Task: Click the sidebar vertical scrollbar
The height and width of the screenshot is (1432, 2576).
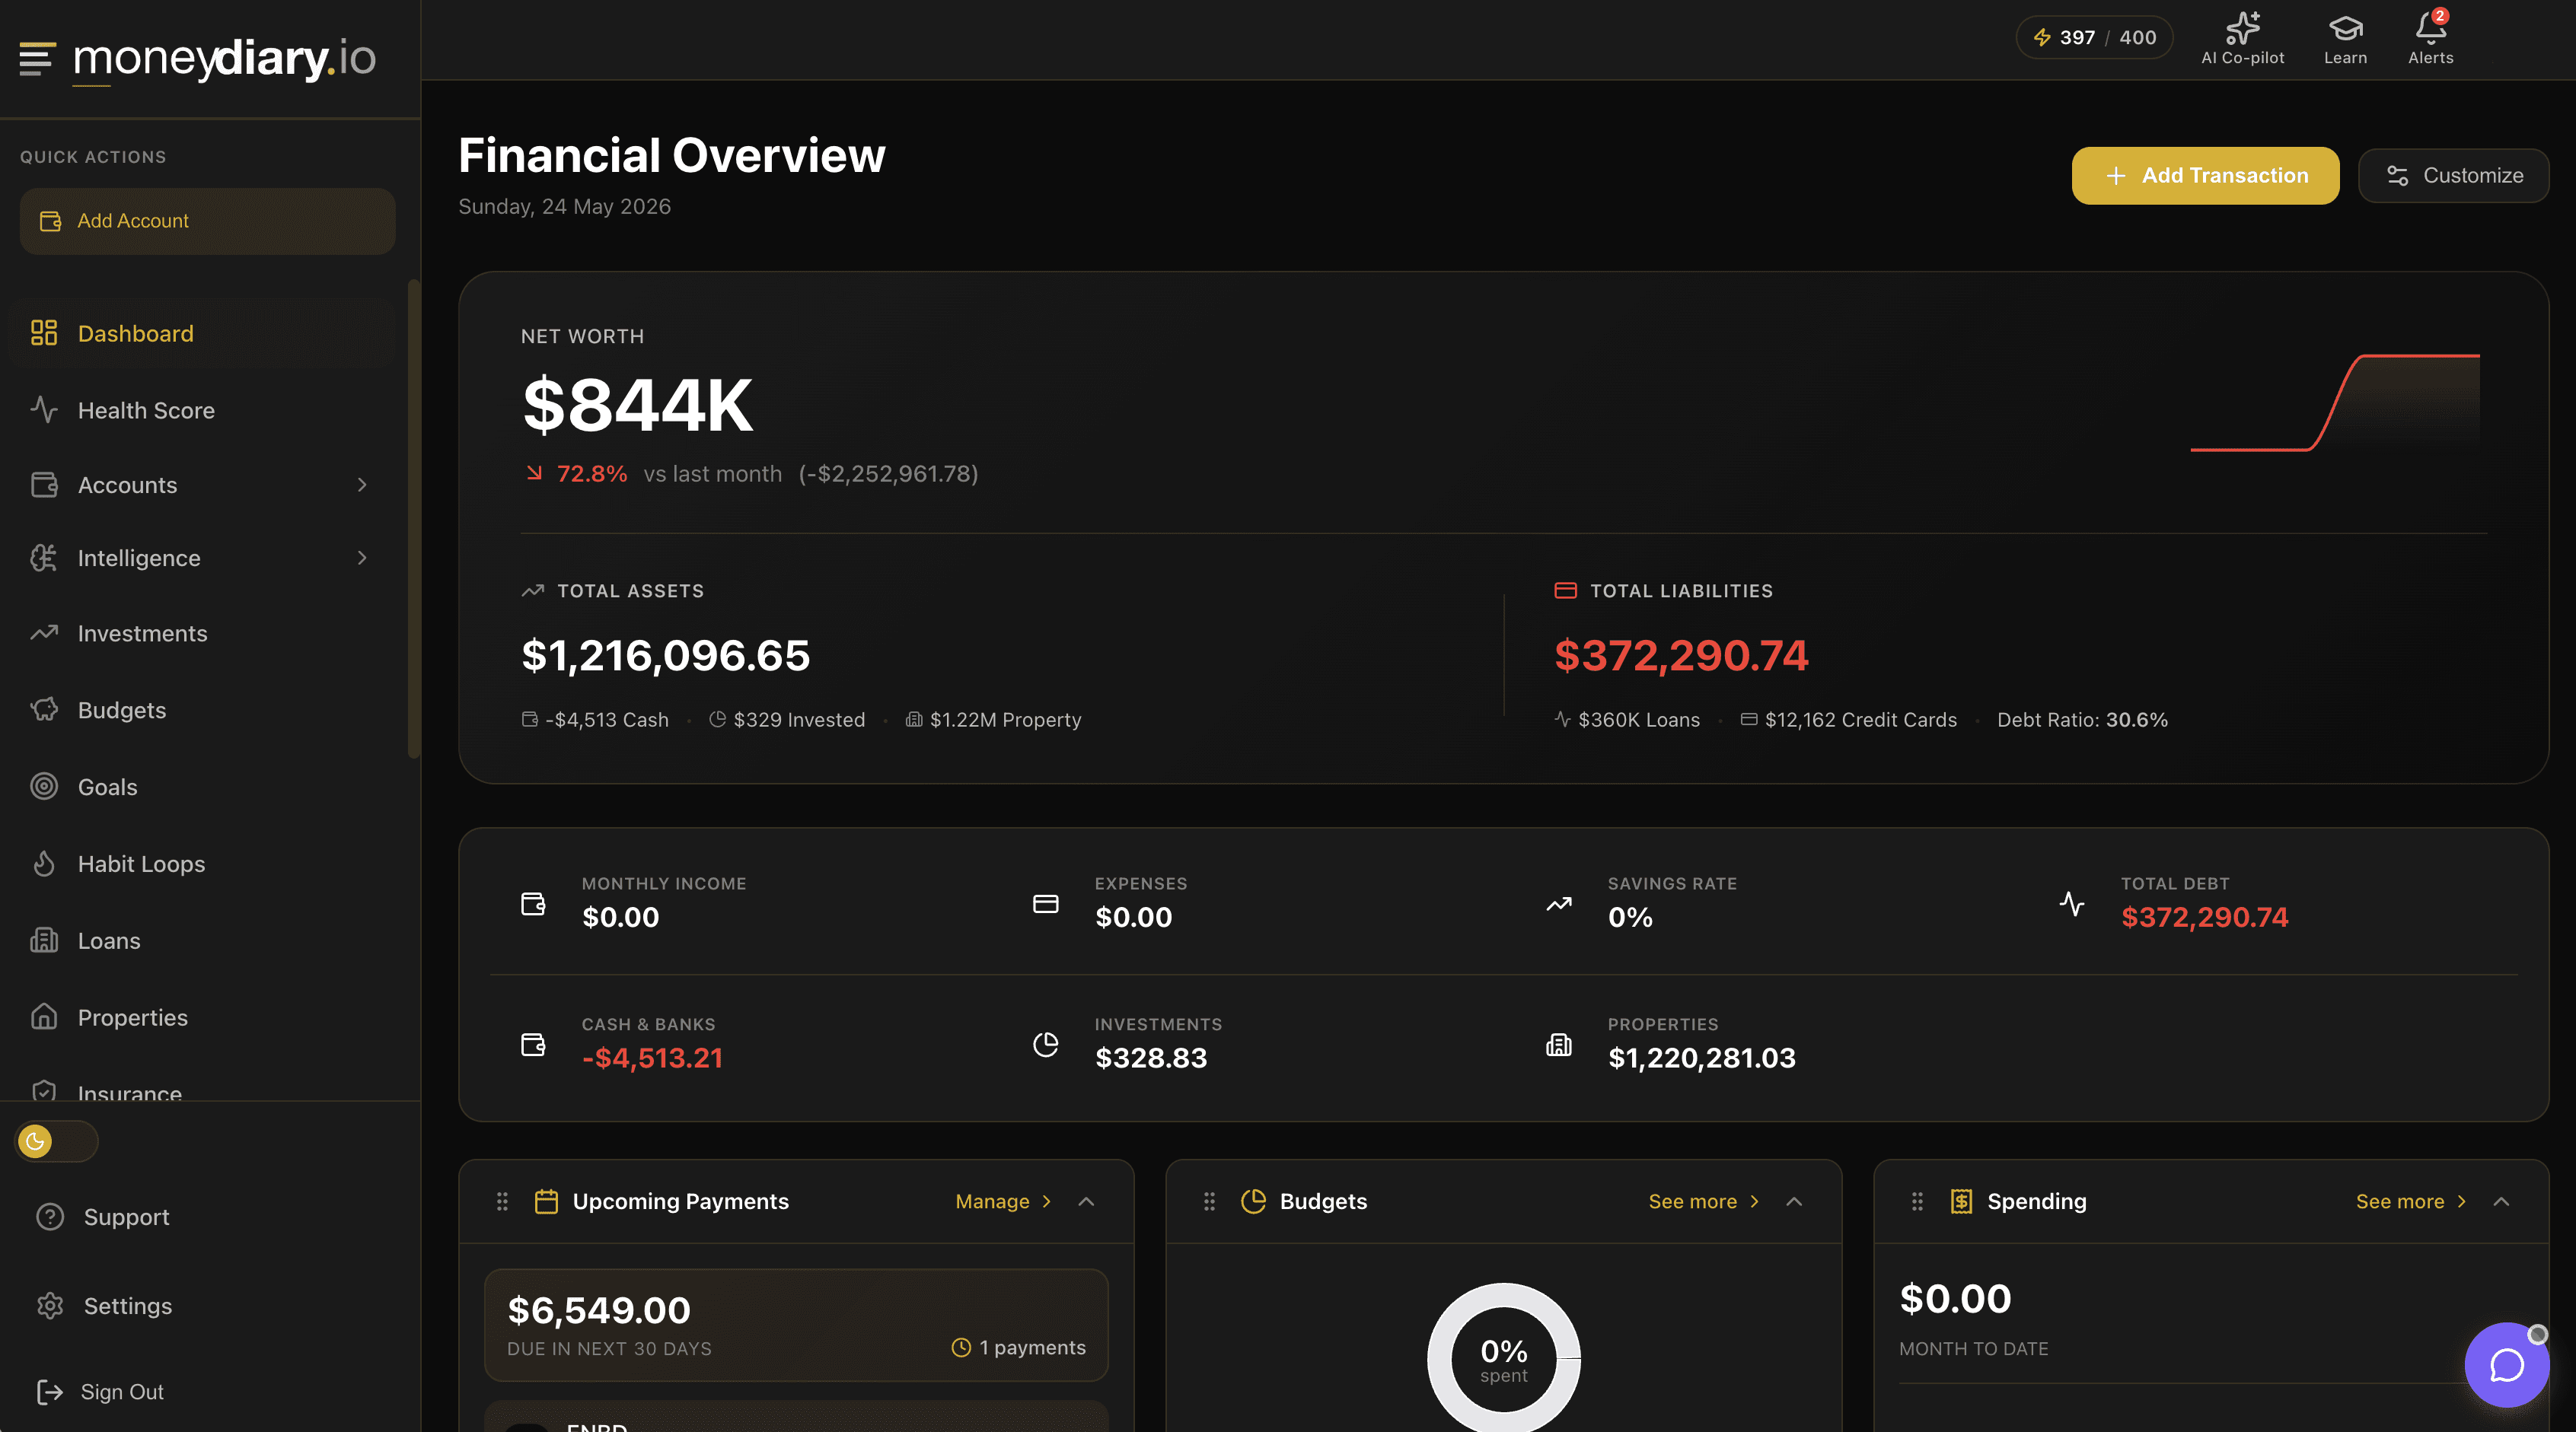Action: (x=414, y=520)
